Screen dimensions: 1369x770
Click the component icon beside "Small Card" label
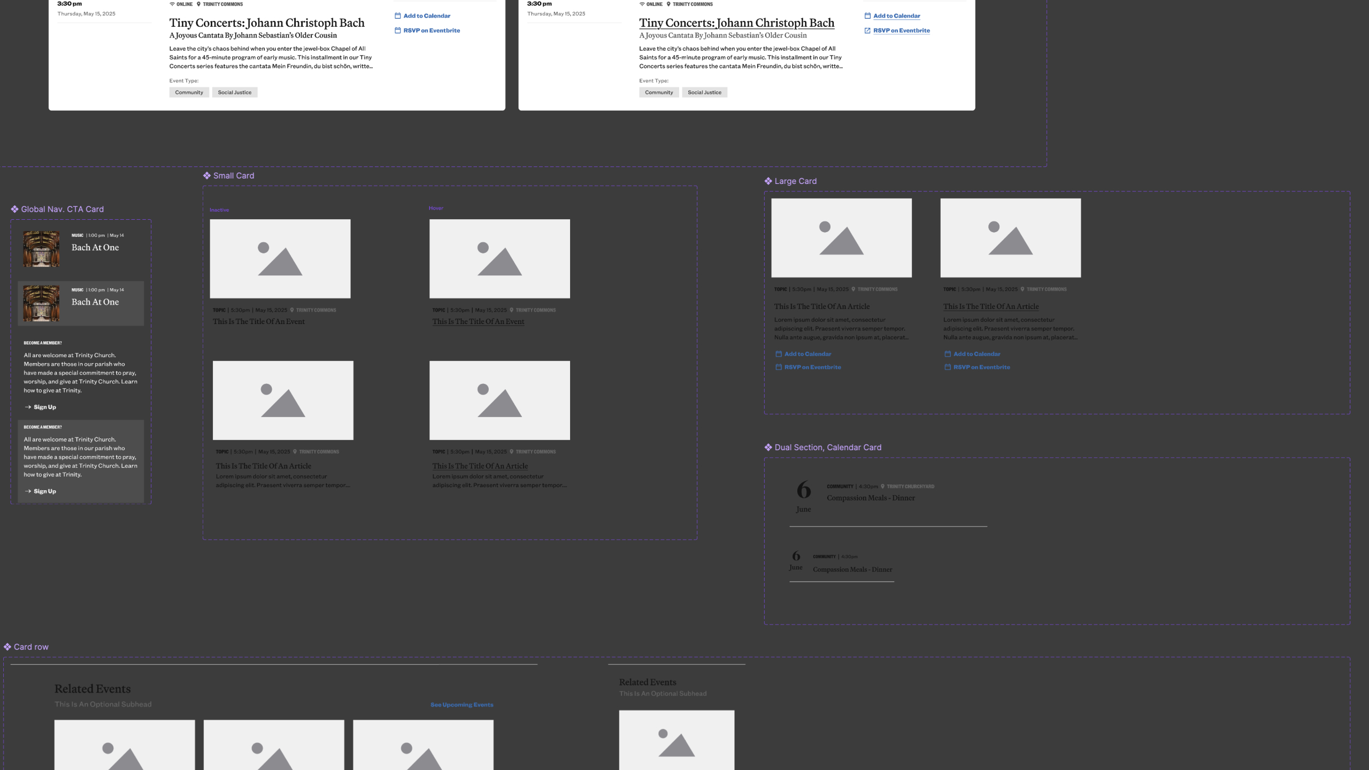207,175
